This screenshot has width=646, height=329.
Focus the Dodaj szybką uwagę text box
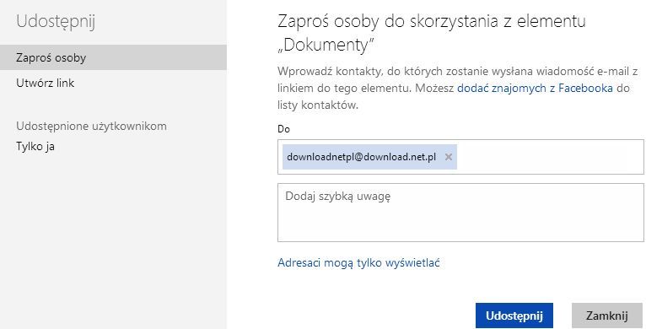coord(460,213)
